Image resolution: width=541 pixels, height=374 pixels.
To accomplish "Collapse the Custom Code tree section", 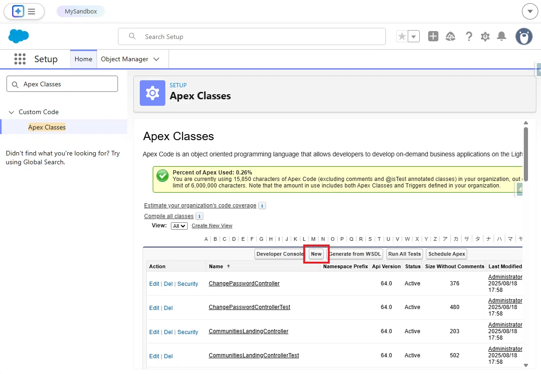I will (12, 112).
